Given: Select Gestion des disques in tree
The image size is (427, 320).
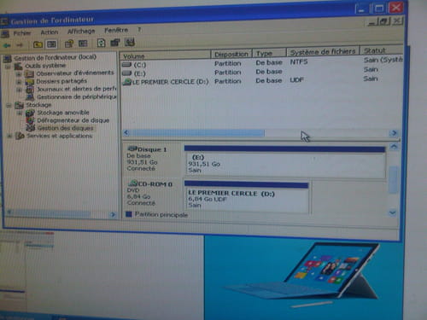Looking at the screenshot, I should [x=65, y=128].
